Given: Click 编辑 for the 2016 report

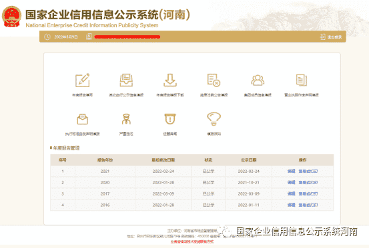Looking at the screenshot, I should point(291,205).
